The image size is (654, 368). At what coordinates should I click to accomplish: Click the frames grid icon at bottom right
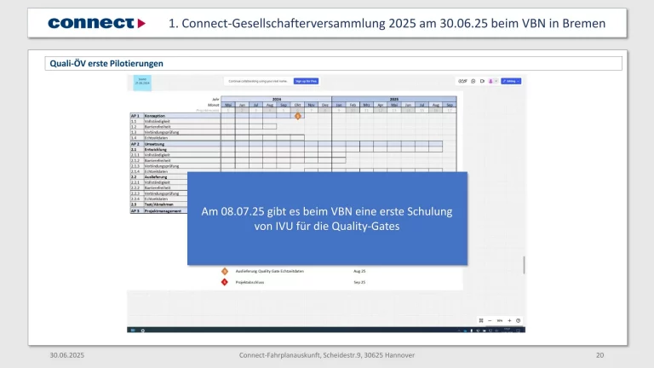481,320
